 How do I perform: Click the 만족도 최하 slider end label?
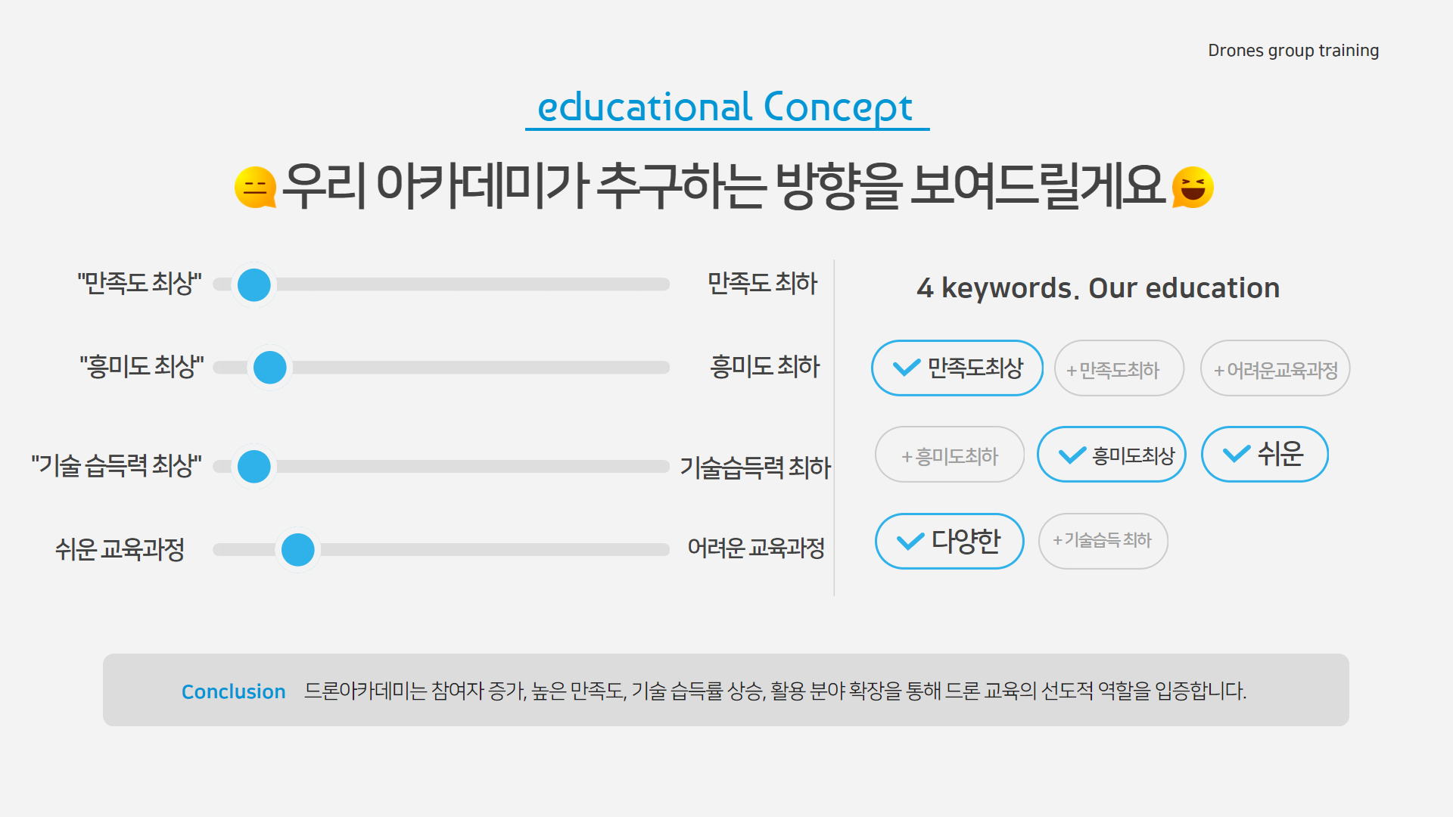(x=762, y=284)
